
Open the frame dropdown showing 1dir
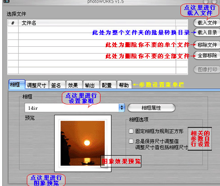75,108
